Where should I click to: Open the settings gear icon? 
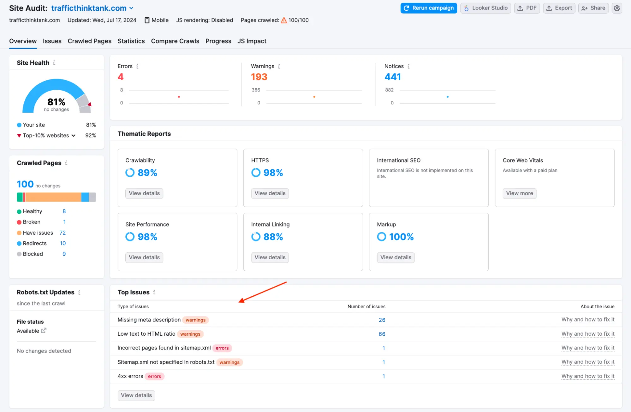tap(617, 8)
